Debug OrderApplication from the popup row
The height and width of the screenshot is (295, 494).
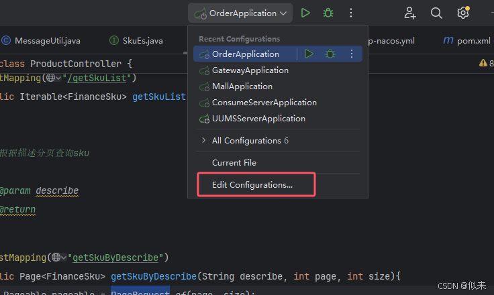click(330, 54)
